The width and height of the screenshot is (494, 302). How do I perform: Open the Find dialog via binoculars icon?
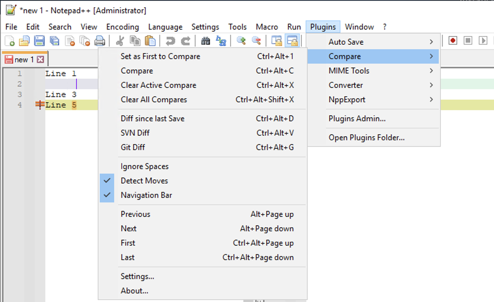[x=206, y=41]
